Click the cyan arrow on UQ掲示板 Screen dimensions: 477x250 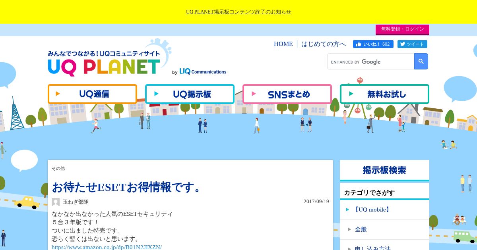[156, 94]
